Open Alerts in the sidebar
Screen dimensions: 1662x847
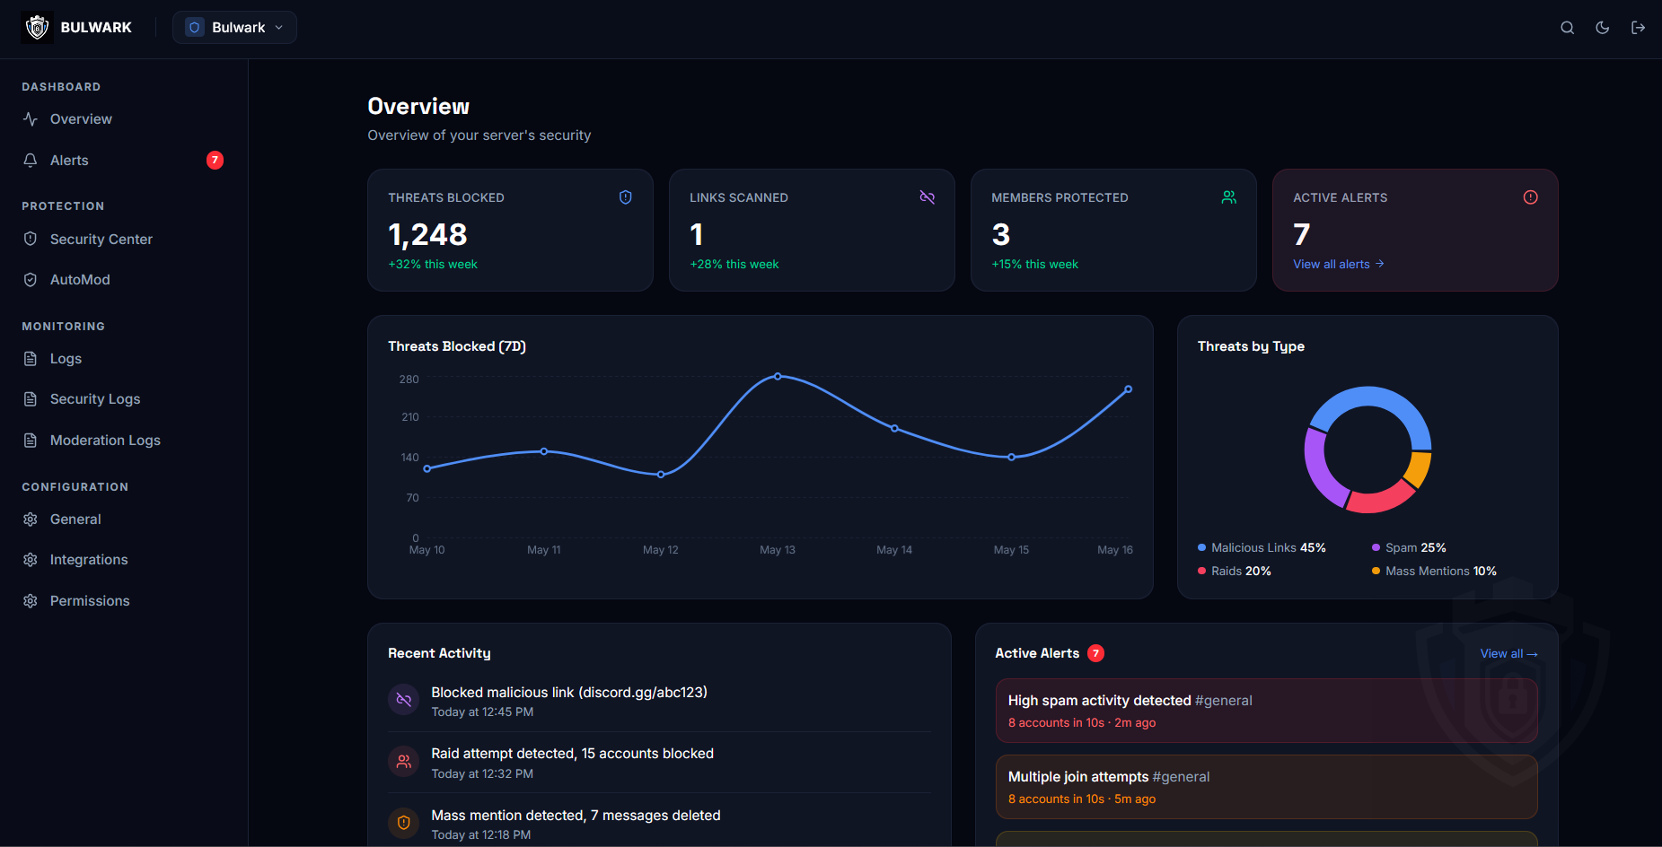123,161
